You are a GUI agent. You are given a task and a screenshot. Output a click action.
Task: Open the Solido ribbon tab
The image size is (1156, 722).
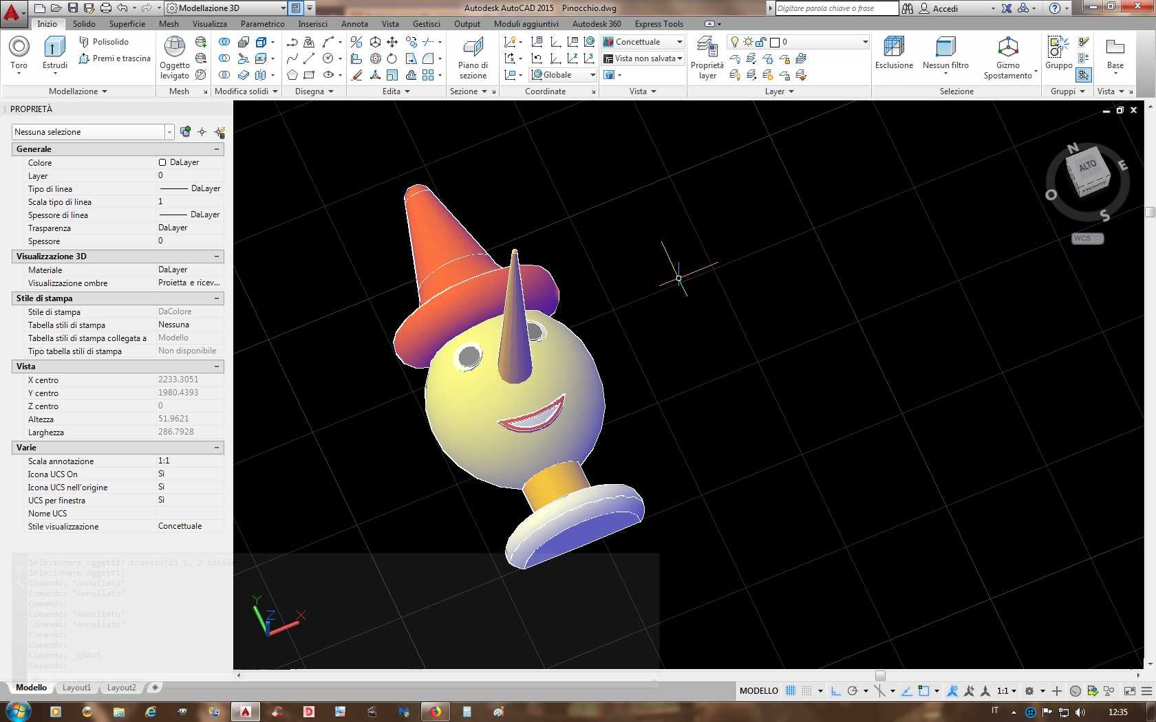coord(85,24)
